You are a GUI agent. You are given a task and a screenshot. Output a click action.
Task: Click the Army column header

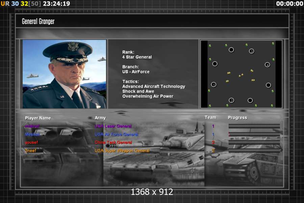pyautogui.click(x=100, y=118)
